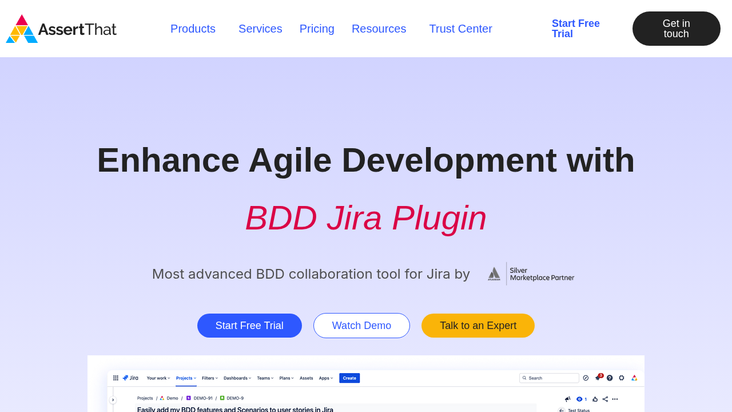Expand the Teams dropdown in Jira preview

pyautogui.click(x=265, y=378)
